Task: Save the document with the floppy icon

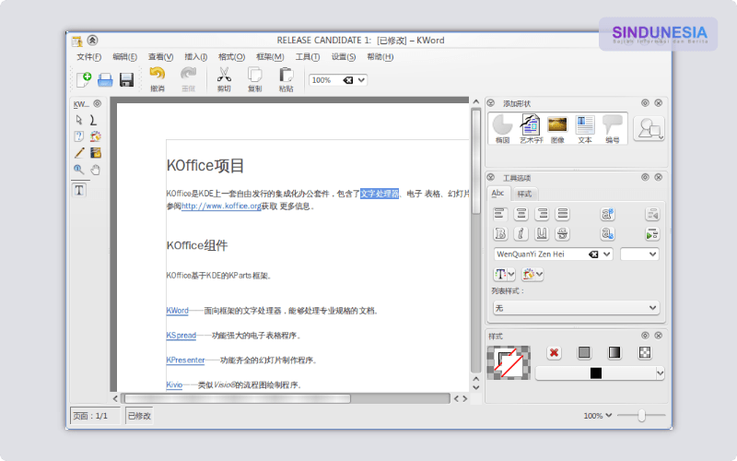Action: 126,80
